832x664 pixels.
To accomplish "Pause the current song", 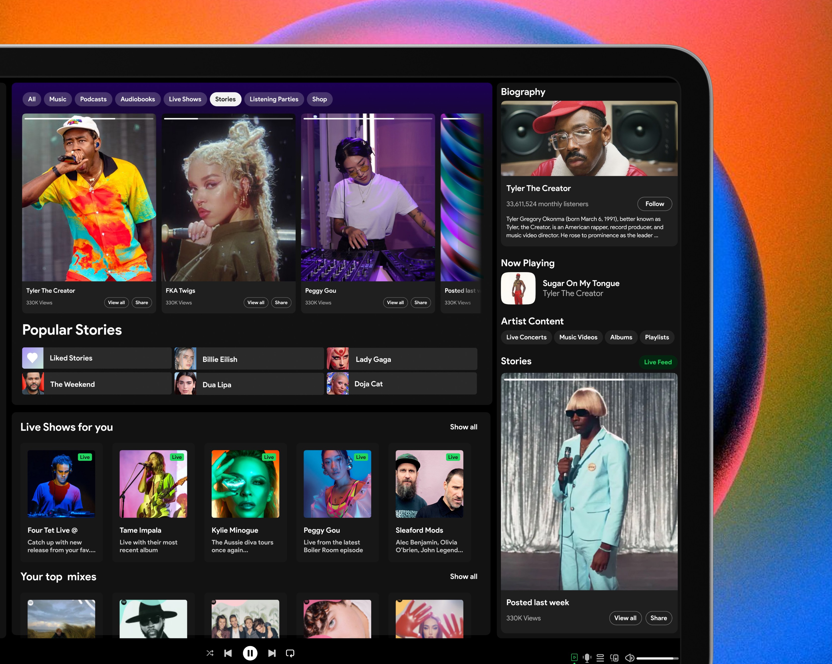I will [x=250, y=653].
